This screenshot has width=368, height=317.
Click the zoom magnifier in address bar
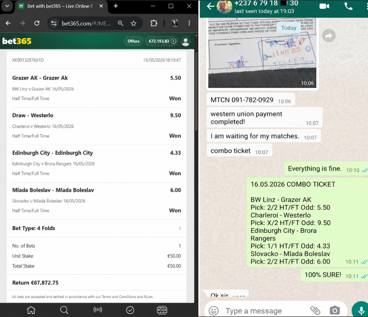point(120,23)
